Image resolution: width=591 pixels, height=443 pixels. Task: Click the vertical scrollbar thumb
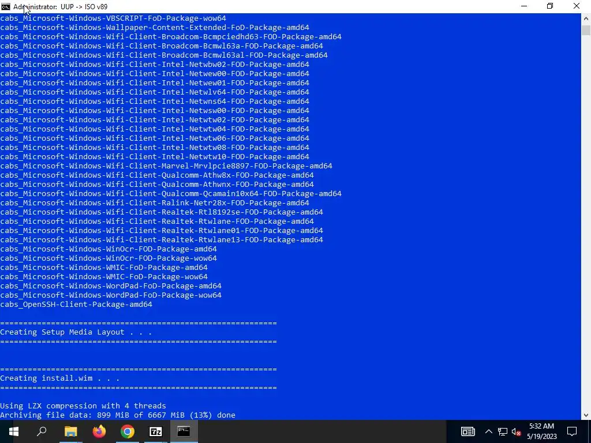click(586, 30)
